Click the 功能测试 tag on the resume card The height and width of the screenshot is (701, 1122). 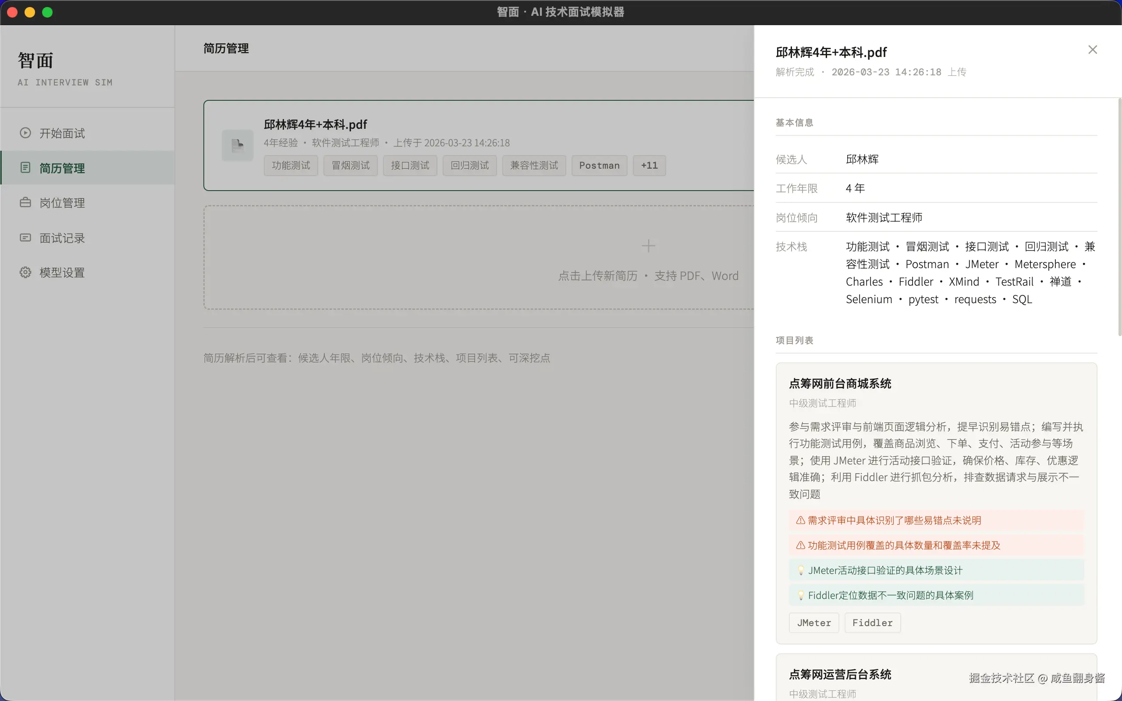pos(290,165)
